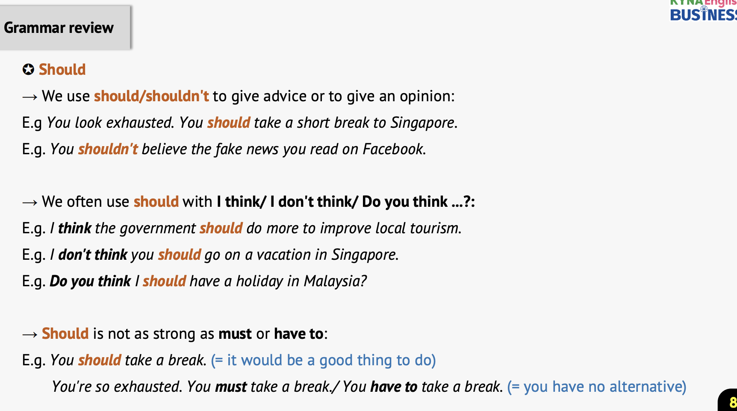
Task: Click the bold "don't think" in the vacation example
Action: coord(93,255)
